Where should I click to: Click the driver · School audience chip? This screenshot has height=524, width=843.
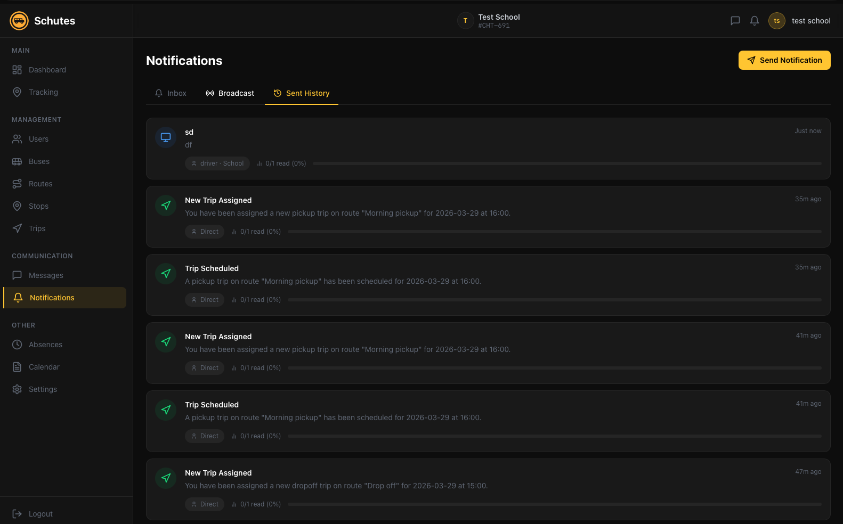(217, 163)
